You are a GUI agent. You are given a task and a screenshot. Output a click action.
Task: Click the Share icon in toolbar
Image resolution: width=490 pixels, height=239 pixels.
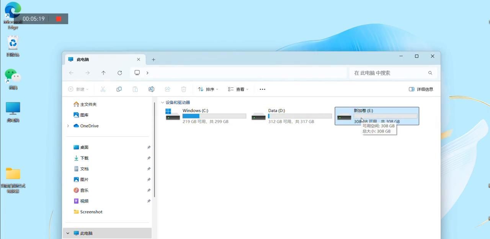coord(167,89)
